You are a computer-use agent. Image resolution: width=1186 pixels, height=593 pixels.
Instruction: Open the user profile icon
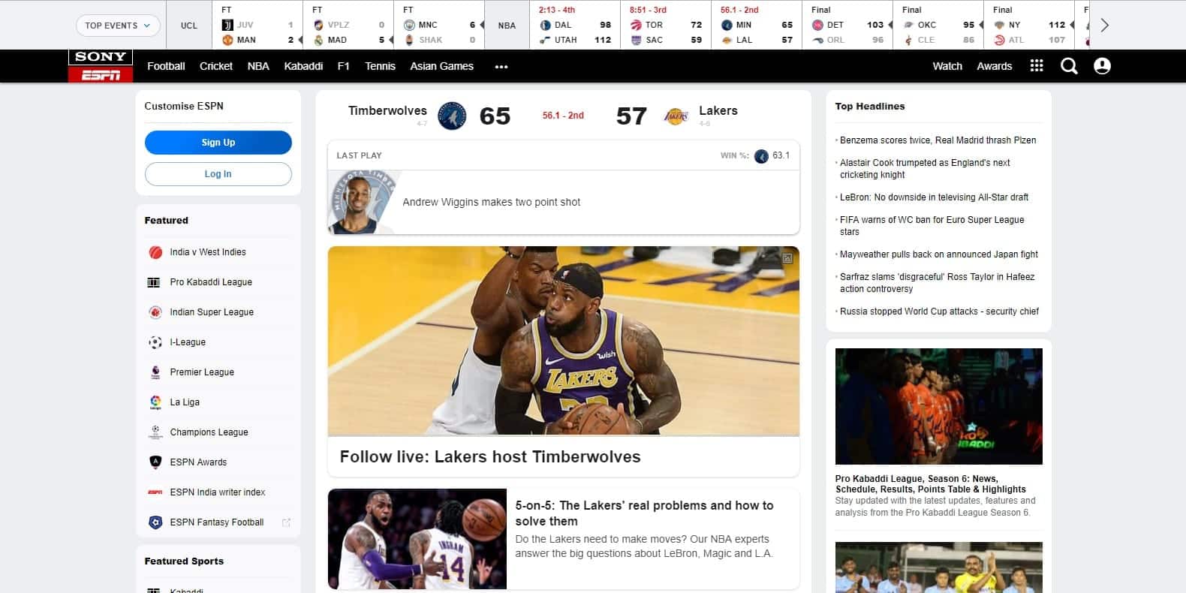[1102, 66]
